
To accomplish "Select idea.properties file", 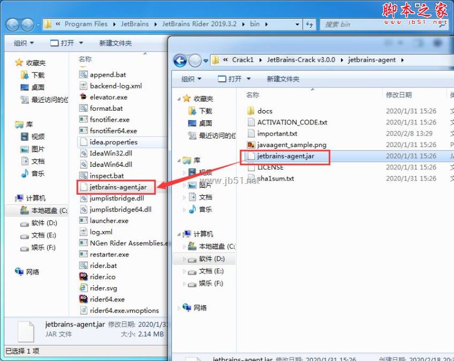I will (x=113, y=142).
